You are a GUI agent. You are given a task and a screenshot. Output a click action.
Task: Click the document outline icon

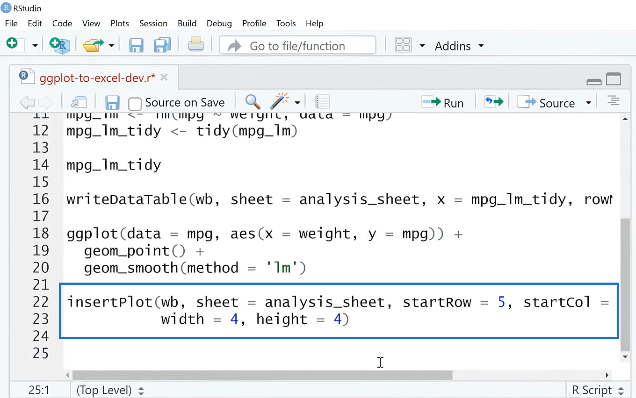(x=613, y=100)
